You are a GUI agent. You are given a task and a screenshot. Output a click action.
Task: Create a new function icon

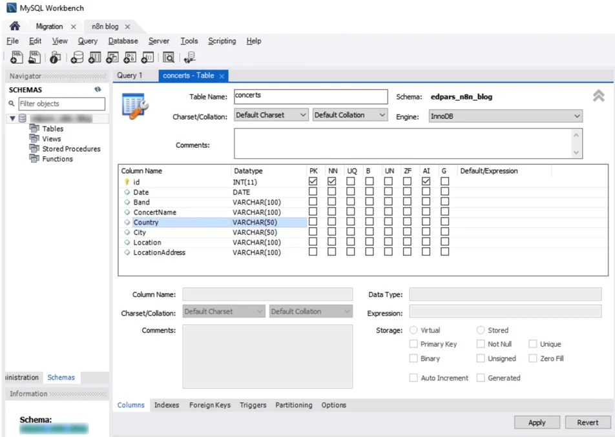[147, 57]
